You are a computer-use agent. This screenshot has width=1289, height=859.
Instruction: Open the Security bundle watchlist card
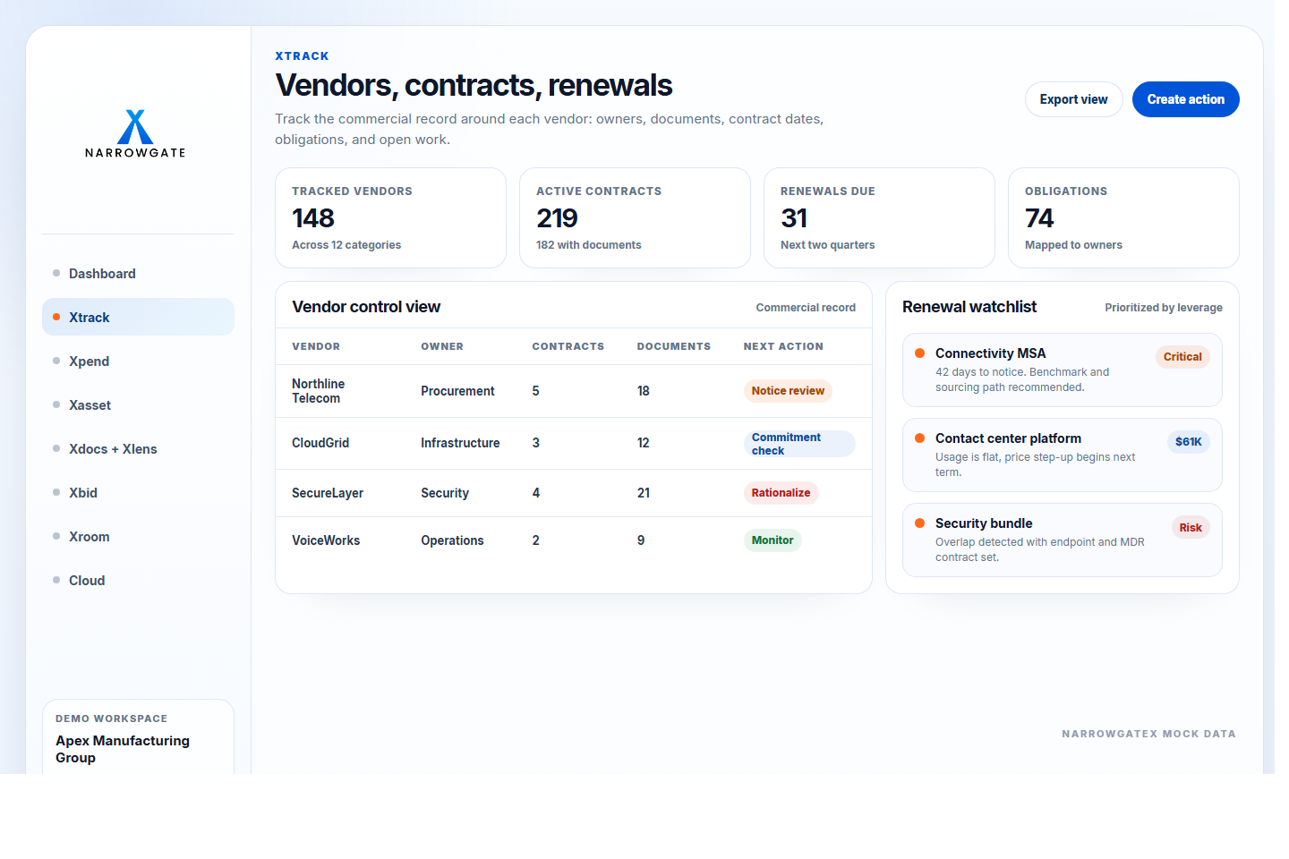pyautogui.click(x=1063, y=540)
